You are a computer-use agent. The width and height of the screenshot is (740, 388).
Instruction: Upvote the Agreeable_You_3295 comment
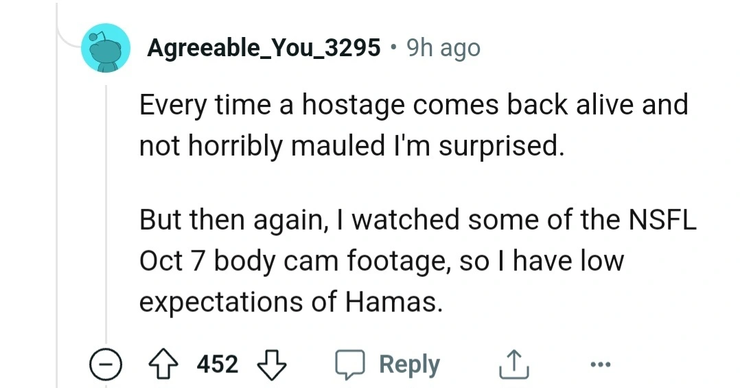coord(163,365)
